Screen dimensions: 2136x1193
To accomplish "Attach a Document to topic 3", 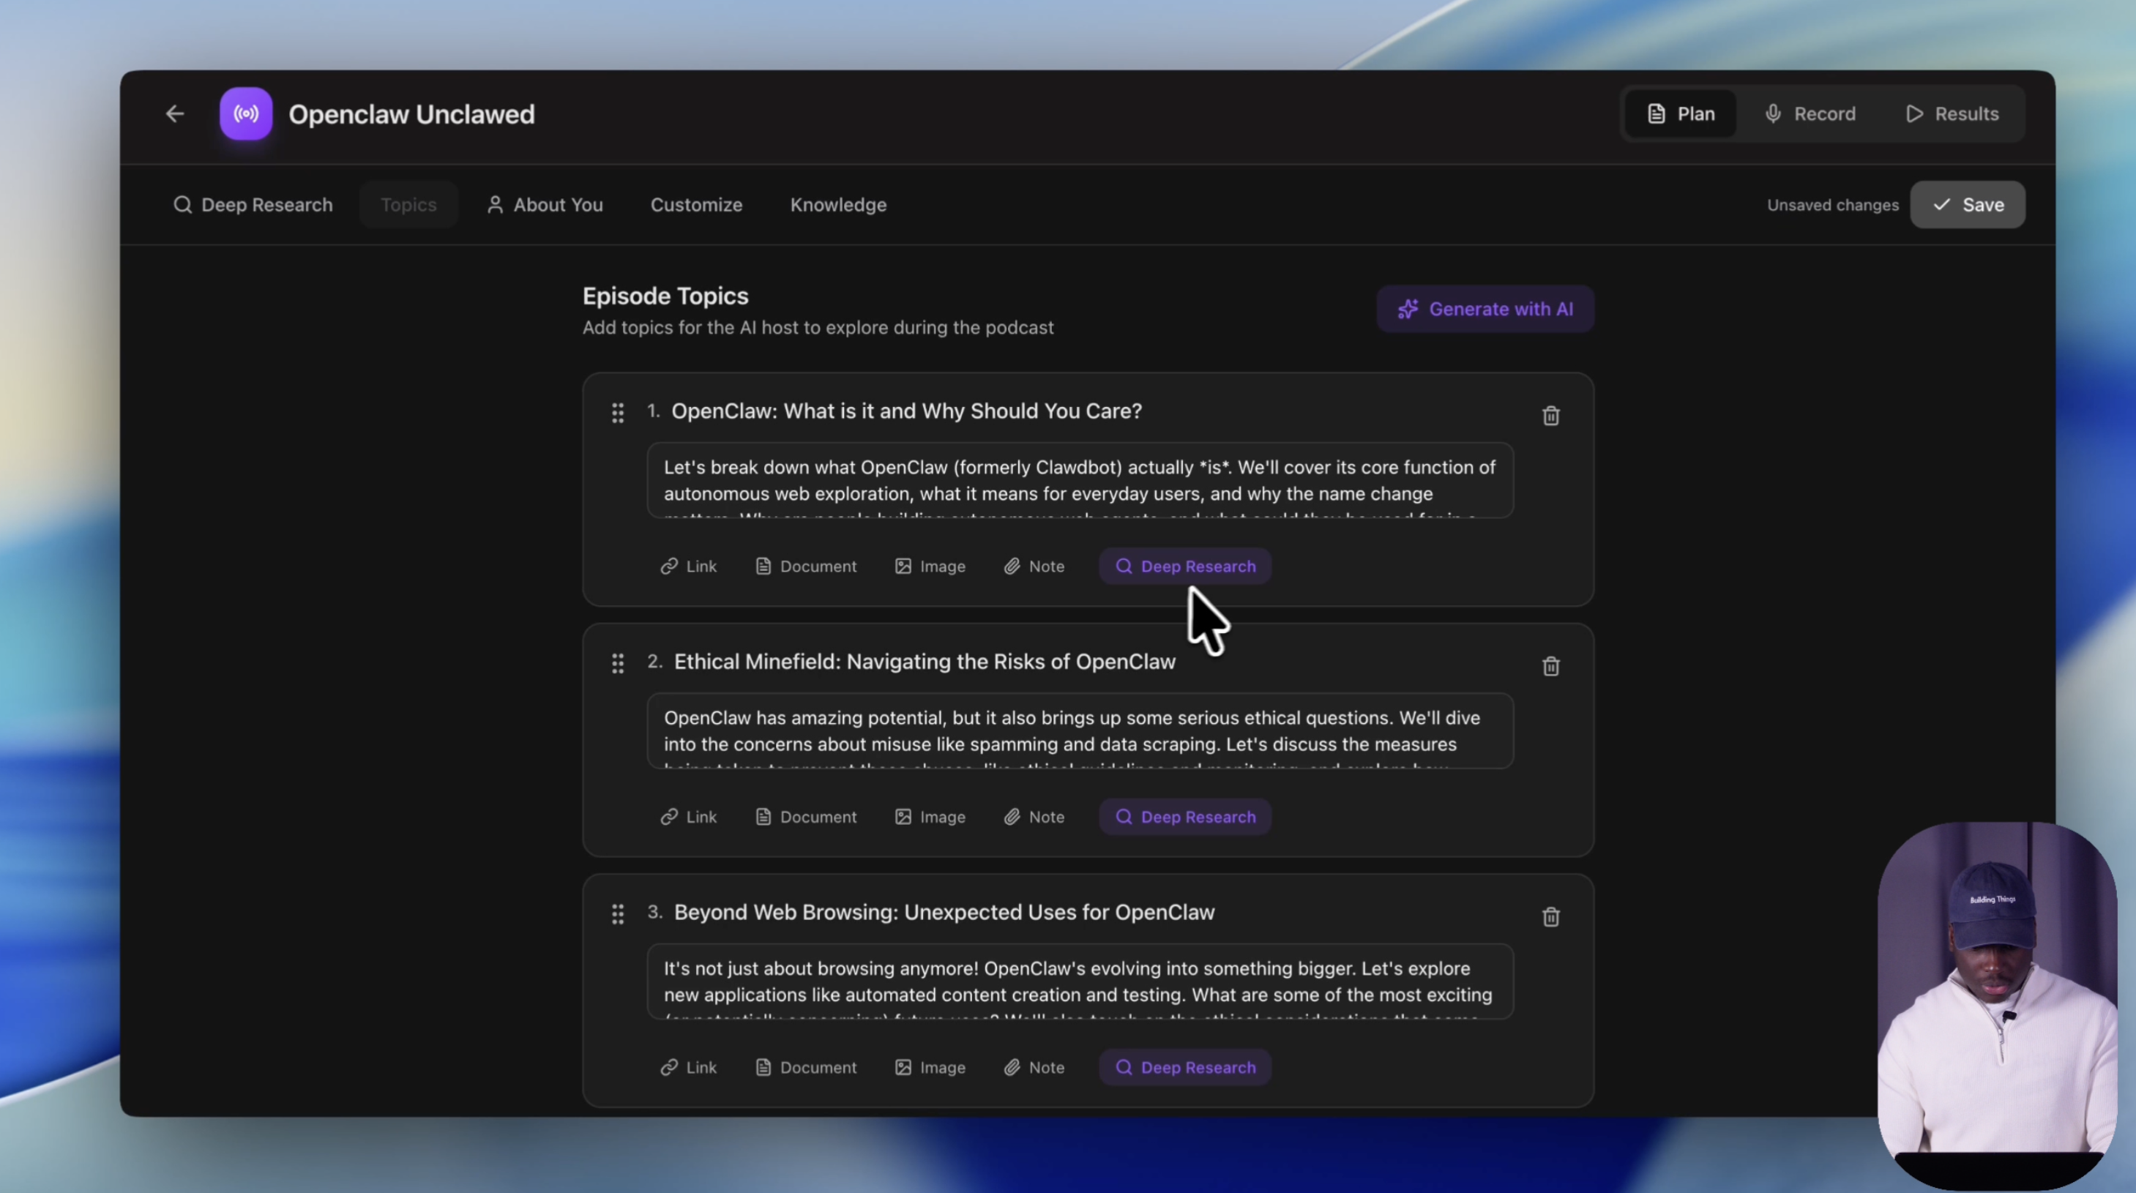I will click(805, 1067).
